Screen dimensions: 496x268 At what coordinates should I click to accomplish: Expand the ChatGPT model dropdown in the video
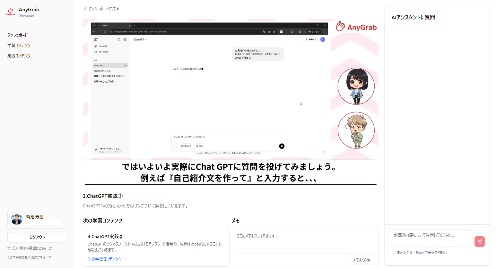[140, 40]
